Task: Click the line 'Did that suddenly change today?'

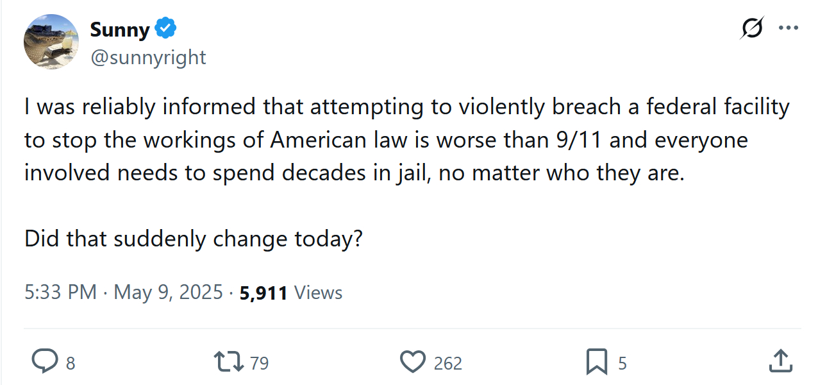Action: coord(194,239)
